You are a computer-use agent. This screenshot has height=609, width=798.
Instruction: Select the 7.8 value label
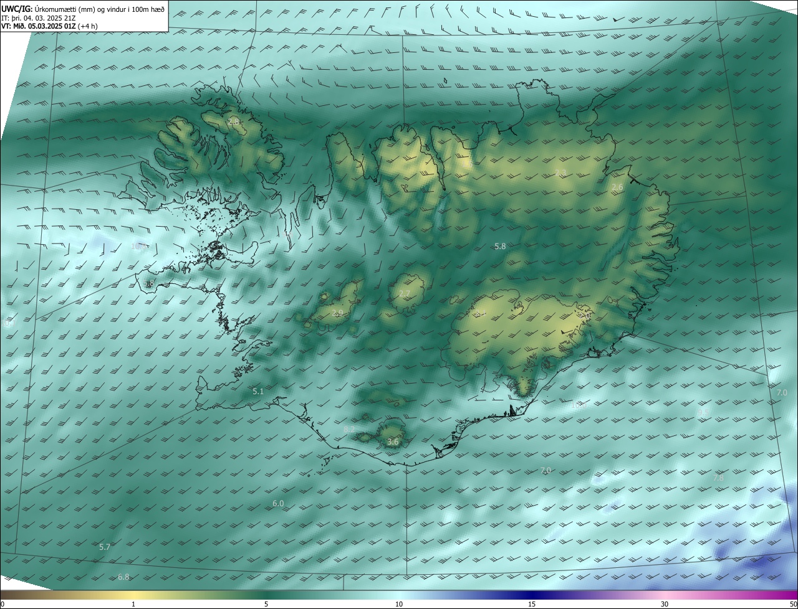coord(719,478)
